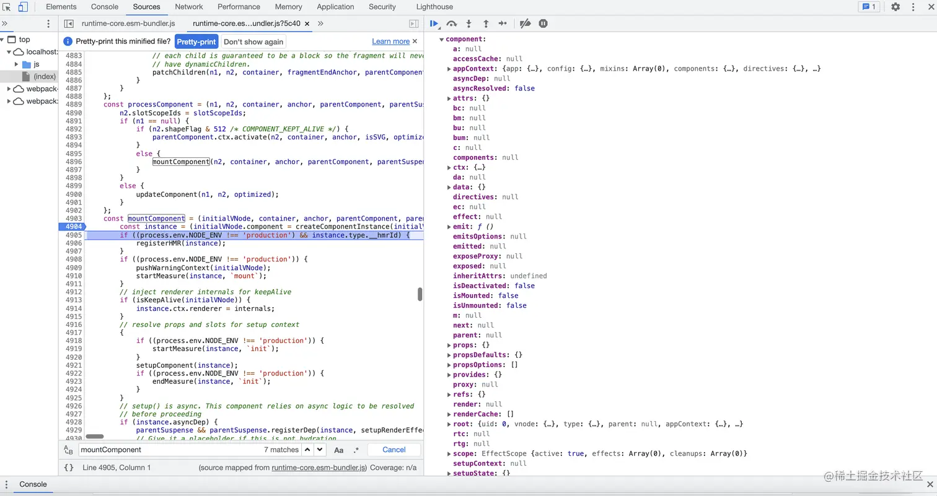Jump to next search match arrow
This screenshot has height=496, width=937.
(x=320, y=450)
